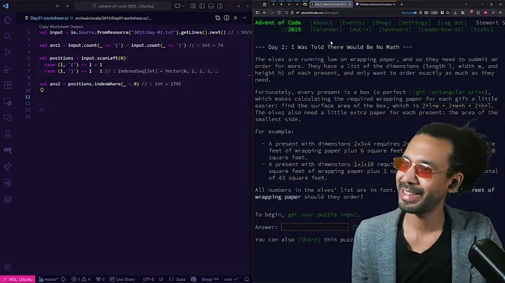Click Copy Worksheet Output code lens
Viewport: 505px width, 283px height.
pyautogui.click(x=61, y=27)
